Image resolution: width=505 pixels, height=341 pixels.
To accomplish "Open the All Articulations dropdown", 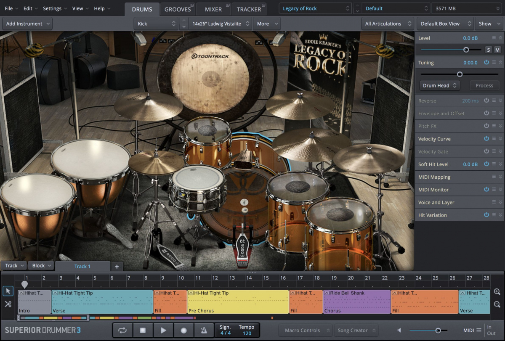I will pyautogui.click(x=387, y=24).
